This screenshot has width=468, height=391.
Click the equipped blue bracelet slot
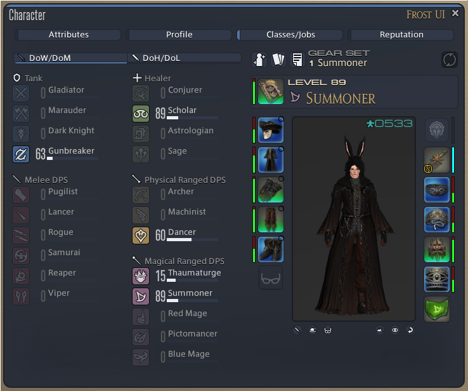point(437,220)
